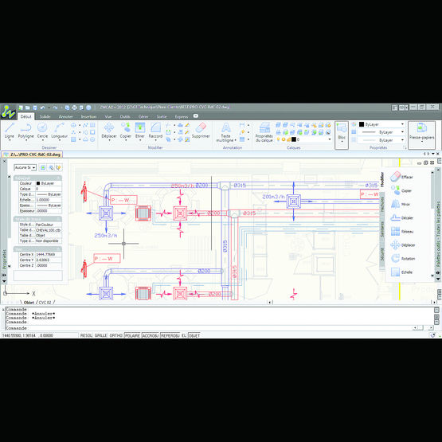Open the Insertion ribbon tab
This screenshot has width=442, height=442.
point(88,116)
